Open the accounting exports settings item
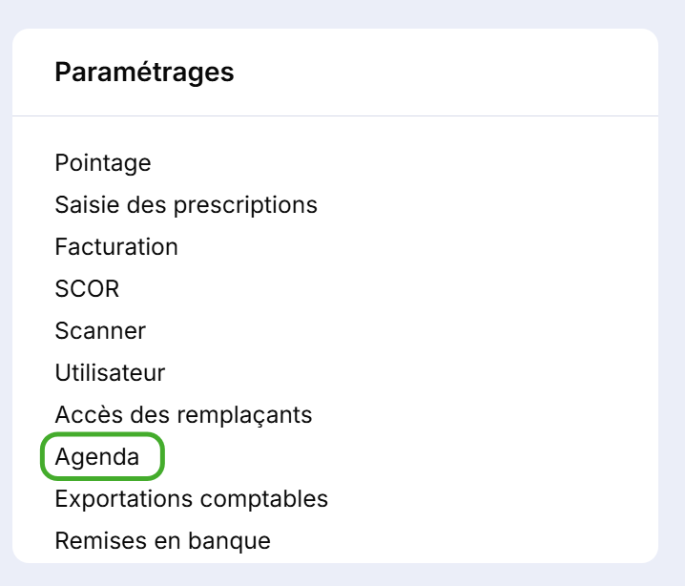The height and width of the screenshot is (586, 685). 192,499
